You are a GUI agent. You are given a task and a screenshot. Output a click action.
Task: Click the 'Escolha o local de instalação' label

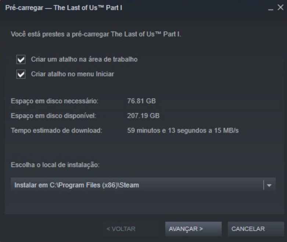pos(55,165)
